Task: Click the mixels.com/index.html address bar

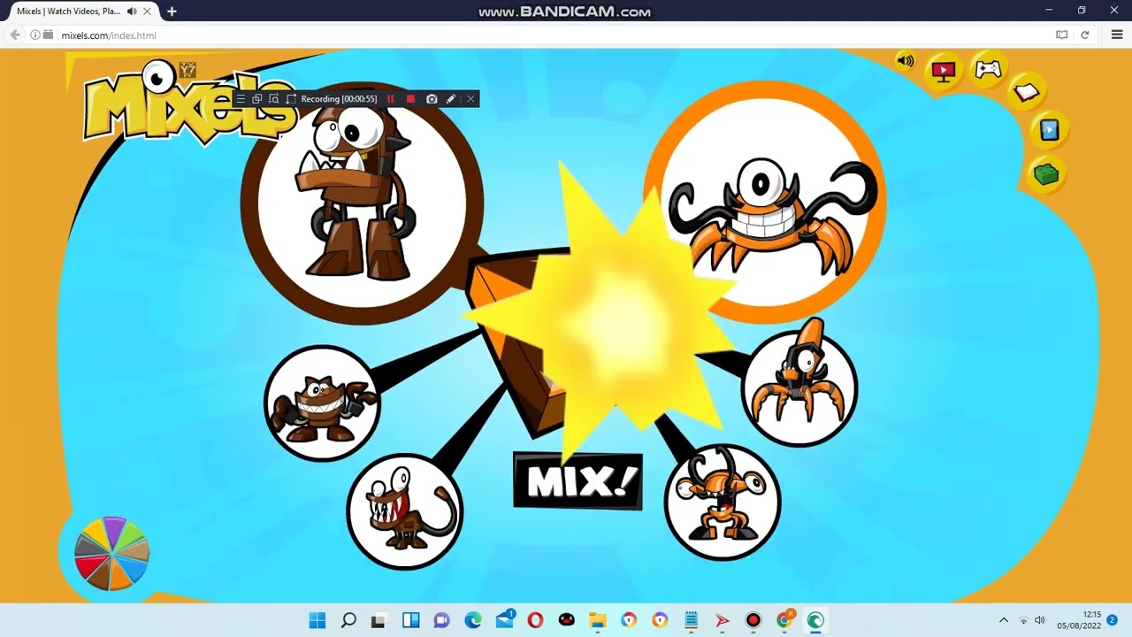Action: [109, 35]
